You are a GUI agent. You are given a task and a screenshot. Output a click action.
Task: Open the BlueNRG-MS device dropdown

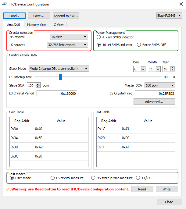tap(169, 16)
